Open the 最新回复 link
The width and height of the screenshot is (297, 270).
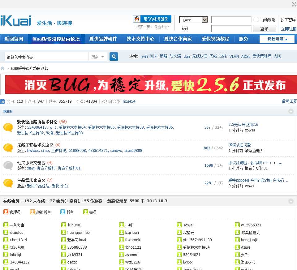pyautogui.click(x=289, y=101)
